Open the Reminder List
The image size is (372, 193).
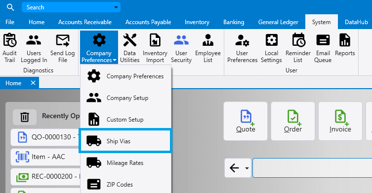(x=298, y=48)
